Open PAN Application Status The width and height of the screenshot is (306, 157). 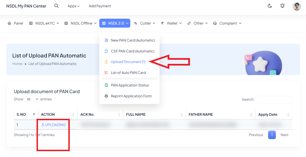tap(129, 85)
